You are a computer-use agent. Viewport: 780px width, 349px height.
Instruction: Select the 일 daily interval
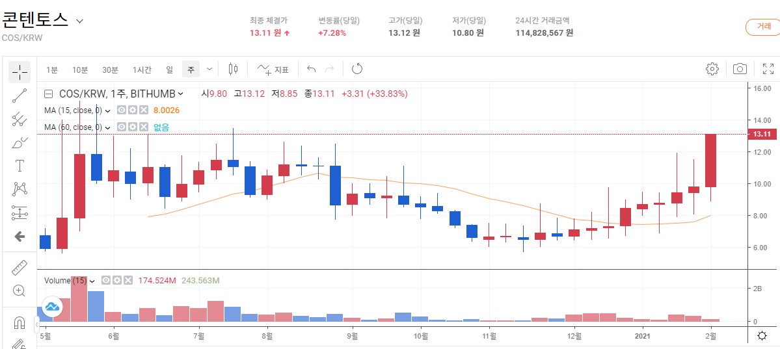click(x=170, y=70)
